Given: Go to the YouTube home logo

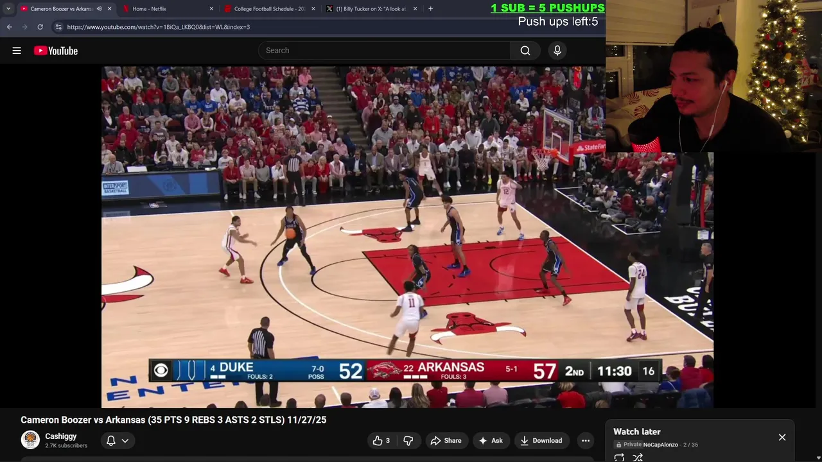Looking at the screenshot, I should point(56,51).
